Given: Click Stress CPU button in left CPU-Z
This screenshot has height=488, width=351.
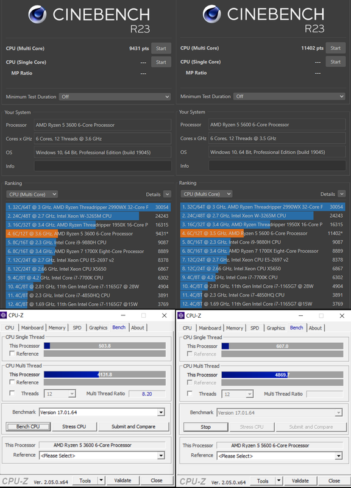Looking at the screenshot, I should (74, 426).
